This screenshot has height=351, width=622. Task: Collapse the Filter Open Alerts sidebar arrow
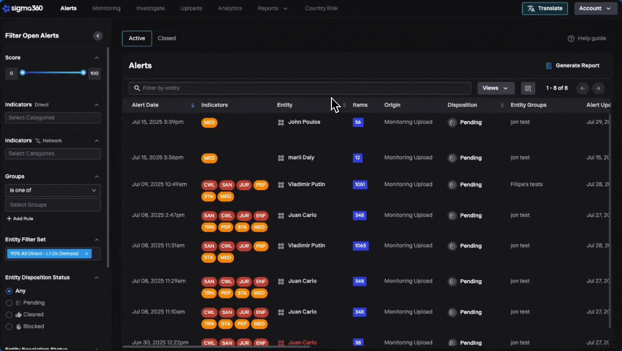click(98, 36)
